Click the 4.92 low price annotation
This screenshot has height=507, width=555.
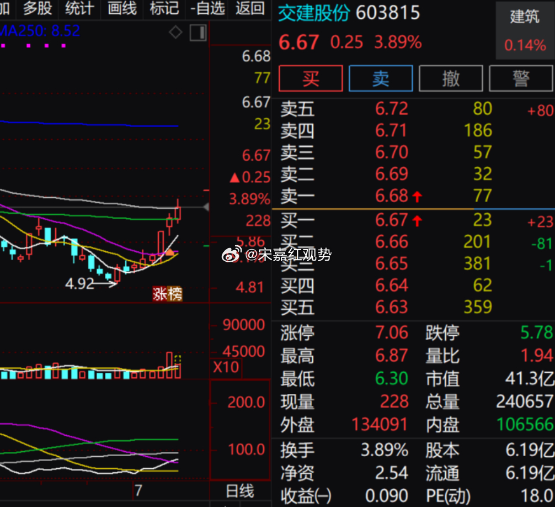coord(79,283)
